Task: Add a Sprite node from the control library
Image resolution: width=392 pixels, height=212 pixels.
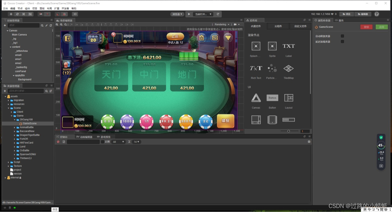Action: (272, 46)
